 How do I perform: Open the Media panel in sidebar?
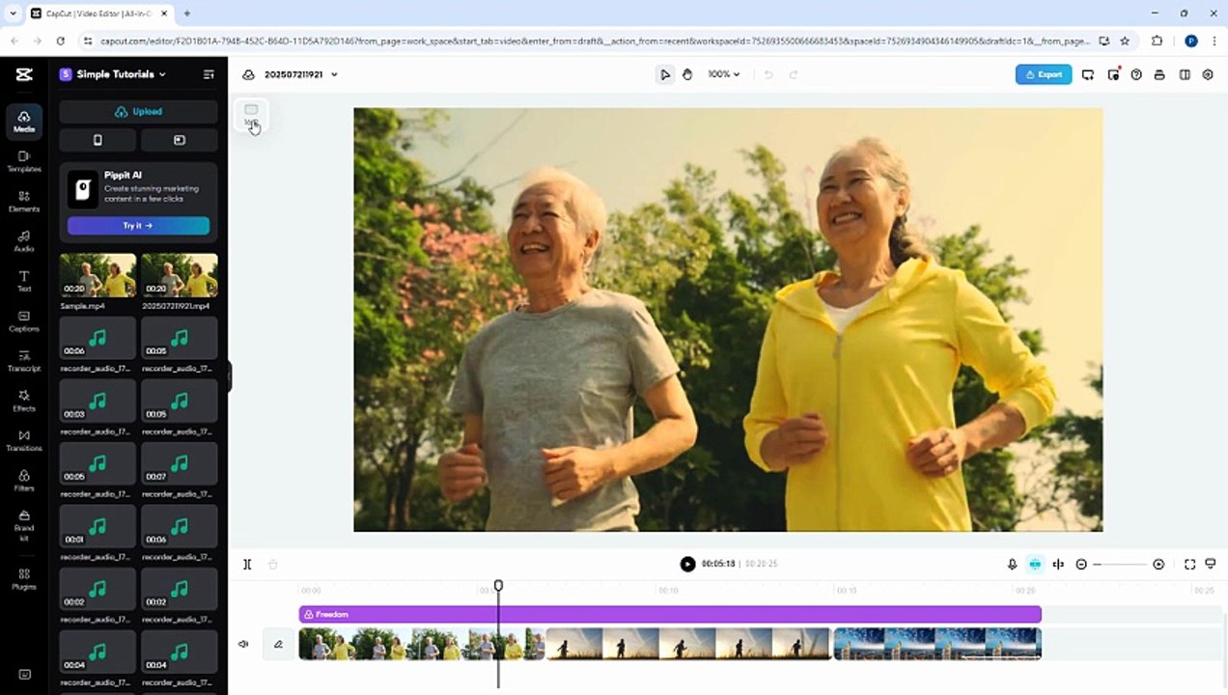pyautogui.click(x=24, y=122)
